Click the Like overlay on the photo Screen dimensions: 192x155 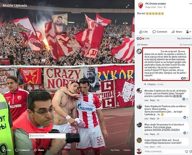(7, 150)
